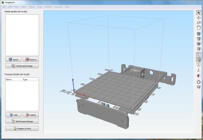This screenshot has width=203, height=140.
Task: Open machine control panel gear icon
Action: tap(198, 82)
